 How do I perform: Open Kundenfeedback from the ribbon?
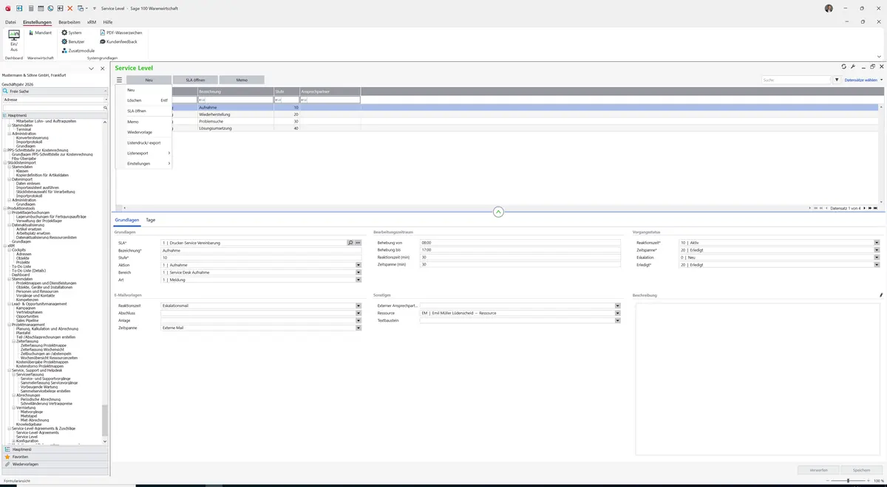[118, 41]
